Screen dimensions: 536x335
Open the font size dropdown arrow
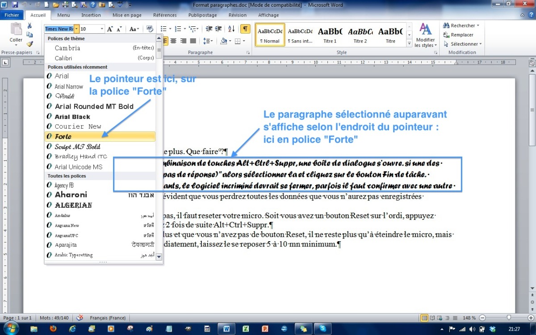[x=102, y=29]
